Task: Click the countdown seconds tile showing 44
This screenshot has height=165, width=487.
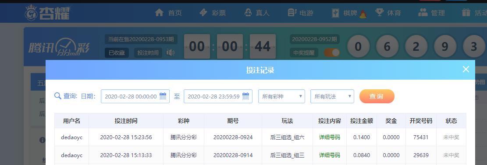Action: pos(263,46)
